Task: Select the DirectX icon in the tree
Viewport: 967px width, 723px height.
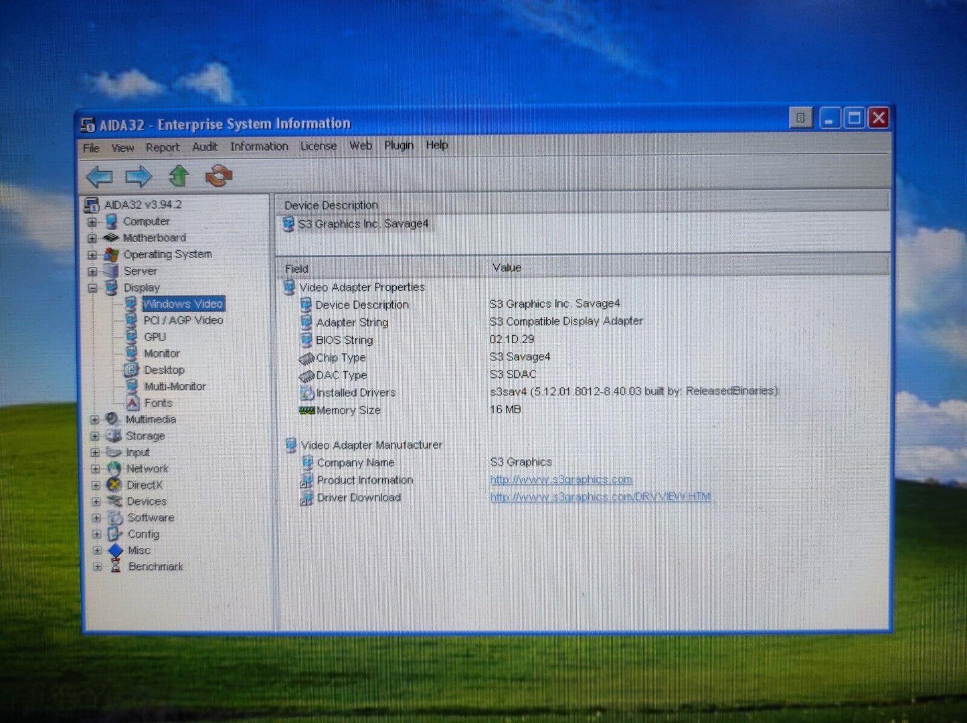Action: pos(114,485)
